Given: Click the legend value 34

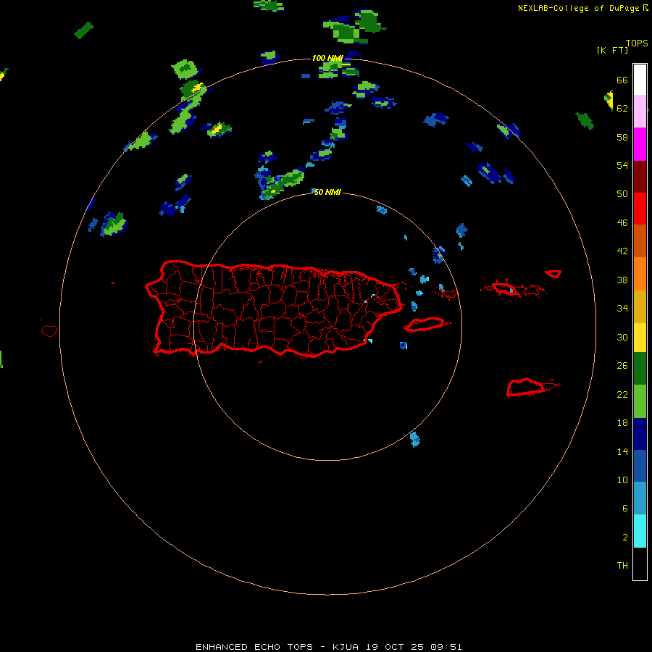Looking at the screenshot, I should point(622,309).
